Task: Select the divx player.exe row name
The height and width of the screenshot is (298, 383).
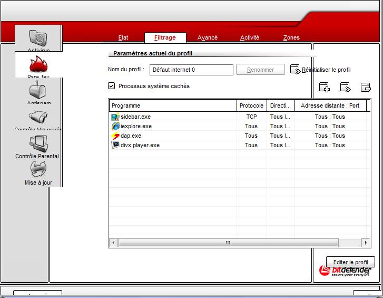Action: (x=140, y=145)
